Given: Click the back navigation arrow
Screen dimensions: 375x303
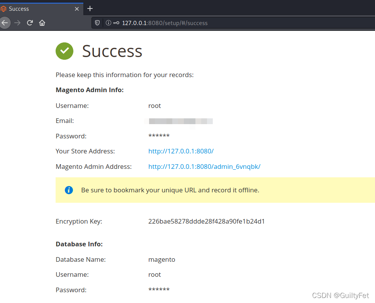Looking at the screenshot, I should [5, 23].
